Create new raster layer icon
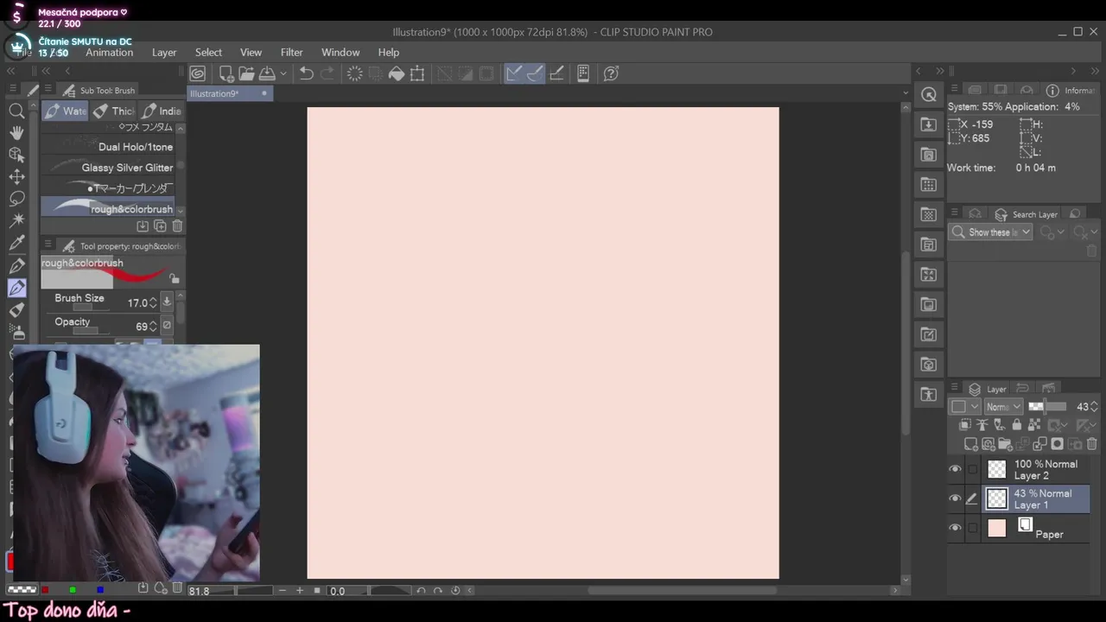The height and width of the screenshot is (622, 1106). tap(970, 444)
